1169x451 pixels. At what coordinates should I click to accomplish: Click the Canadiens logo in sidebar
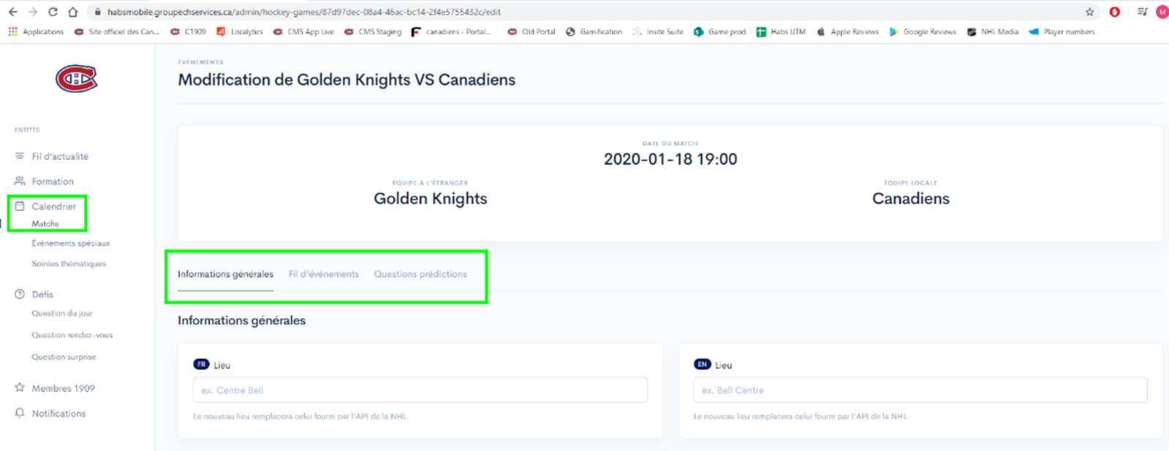(77, 78)
